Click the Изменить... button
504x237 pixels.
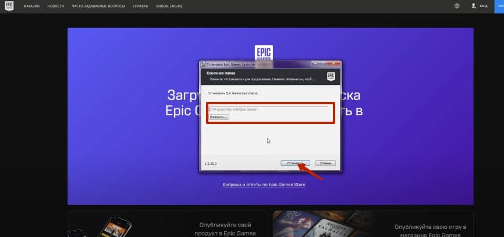click(x=219, y=118)
